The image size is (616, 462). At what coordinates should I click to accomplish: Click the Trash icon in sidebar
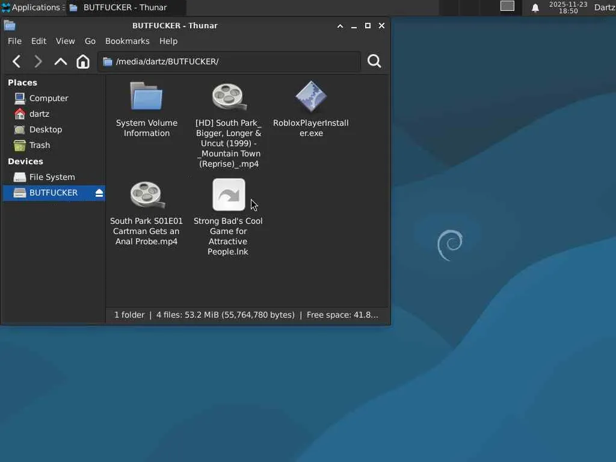pos(20,146)
